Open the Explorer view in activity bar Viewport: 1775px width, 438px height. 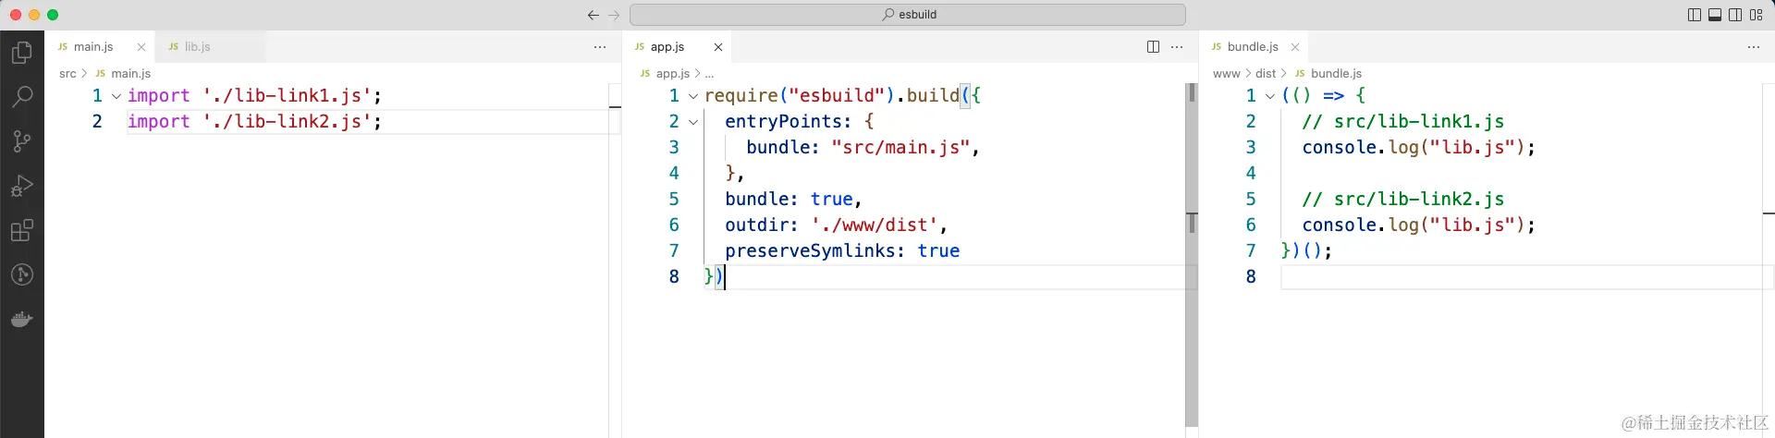22,53
